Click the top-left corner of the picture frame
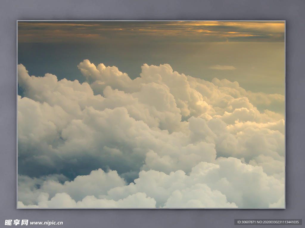Viewport: 305px width, 228px height. pyautogui.click(x=18, y=21)
